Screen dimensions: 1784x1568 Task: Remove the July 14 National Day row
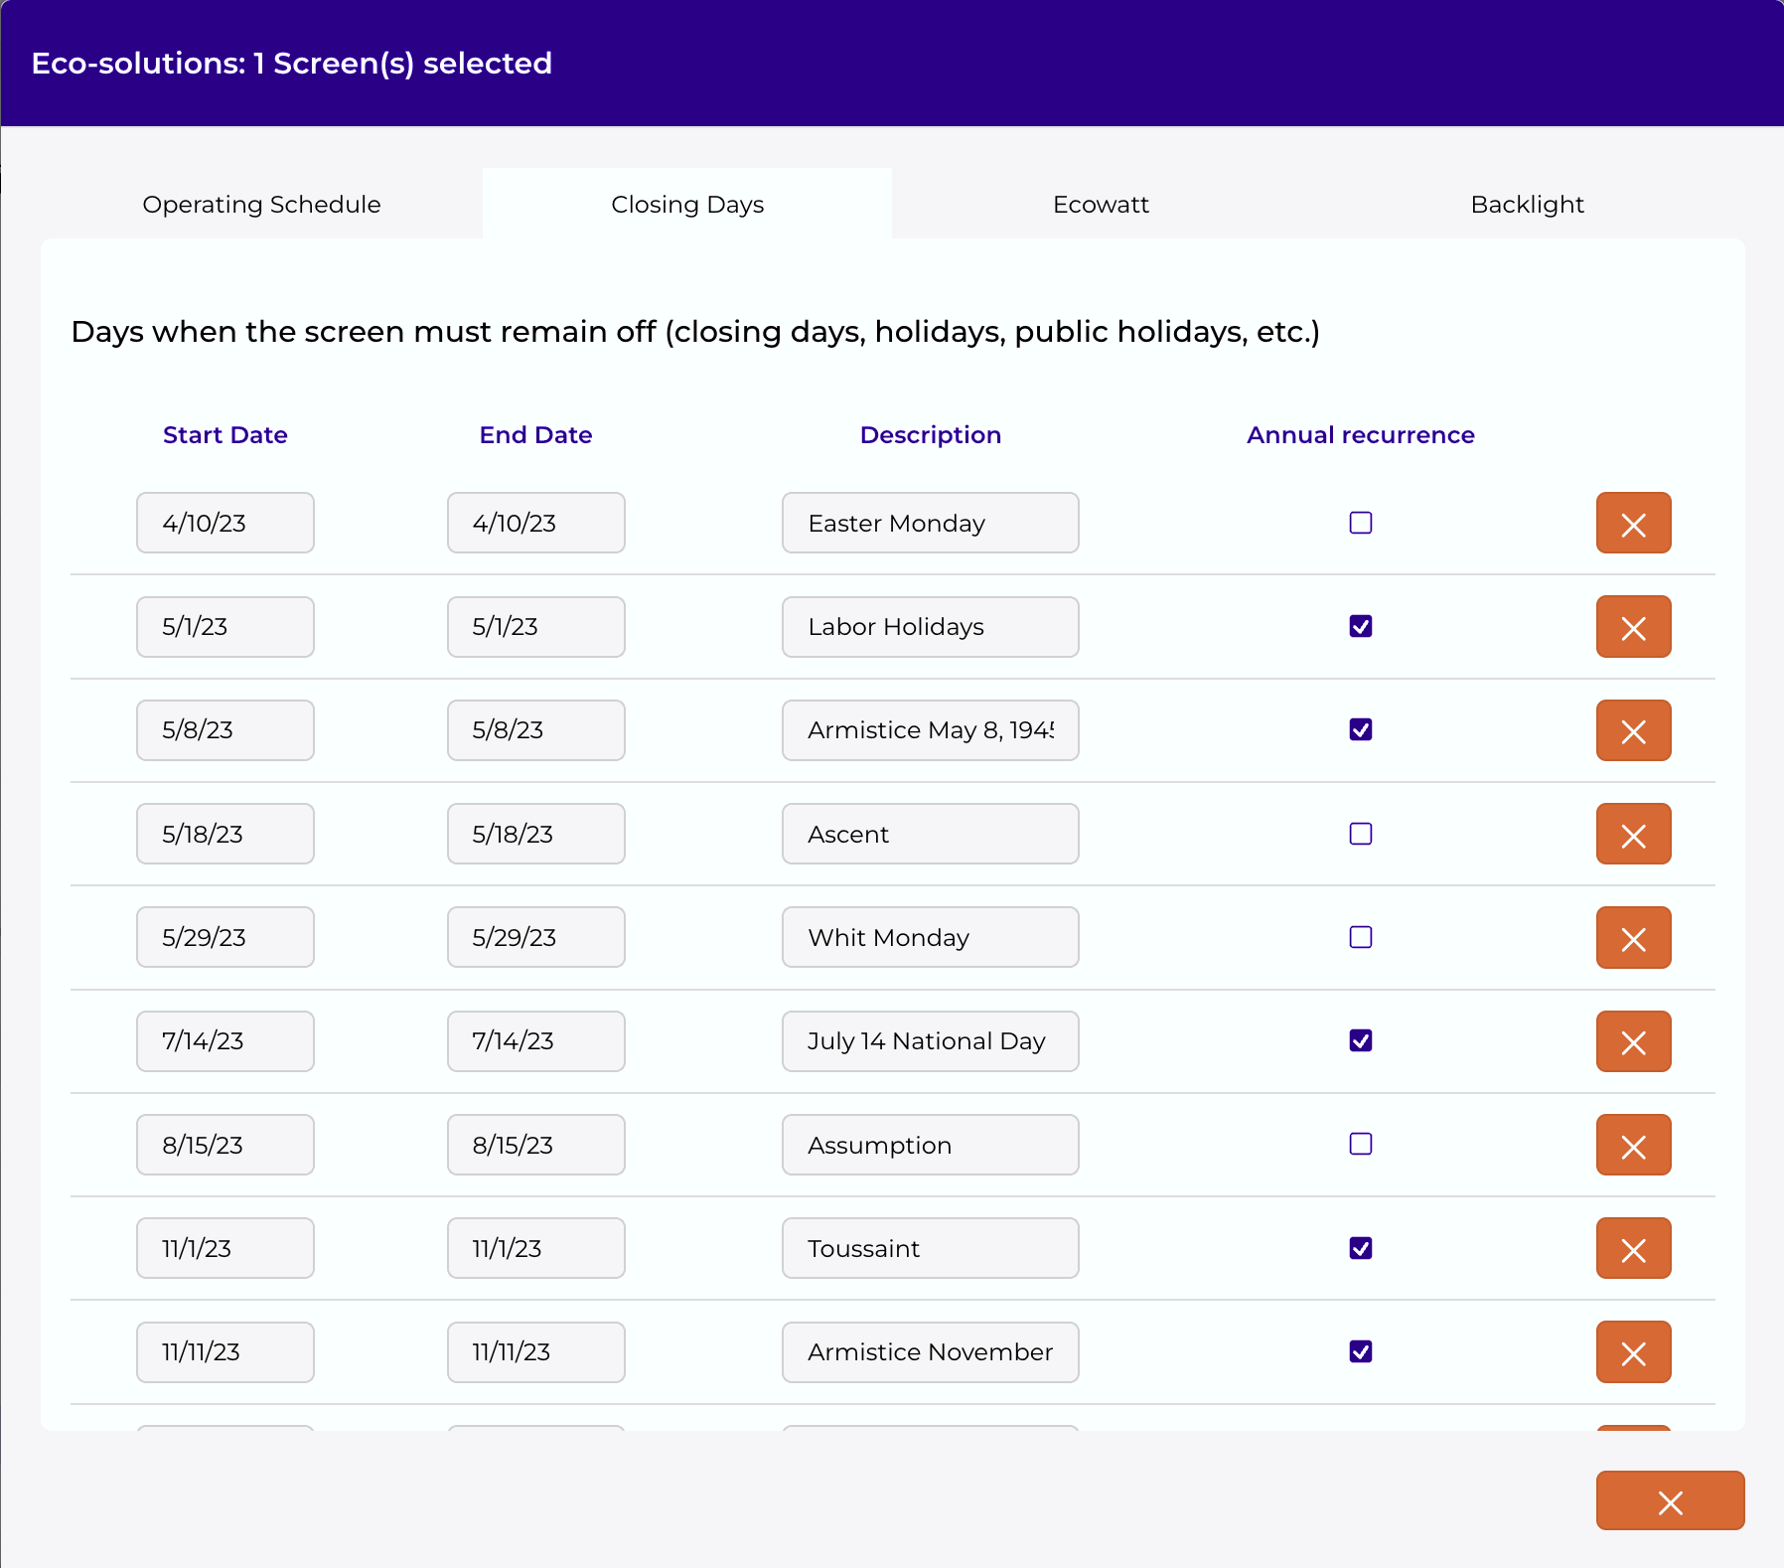point(1633,1041)
